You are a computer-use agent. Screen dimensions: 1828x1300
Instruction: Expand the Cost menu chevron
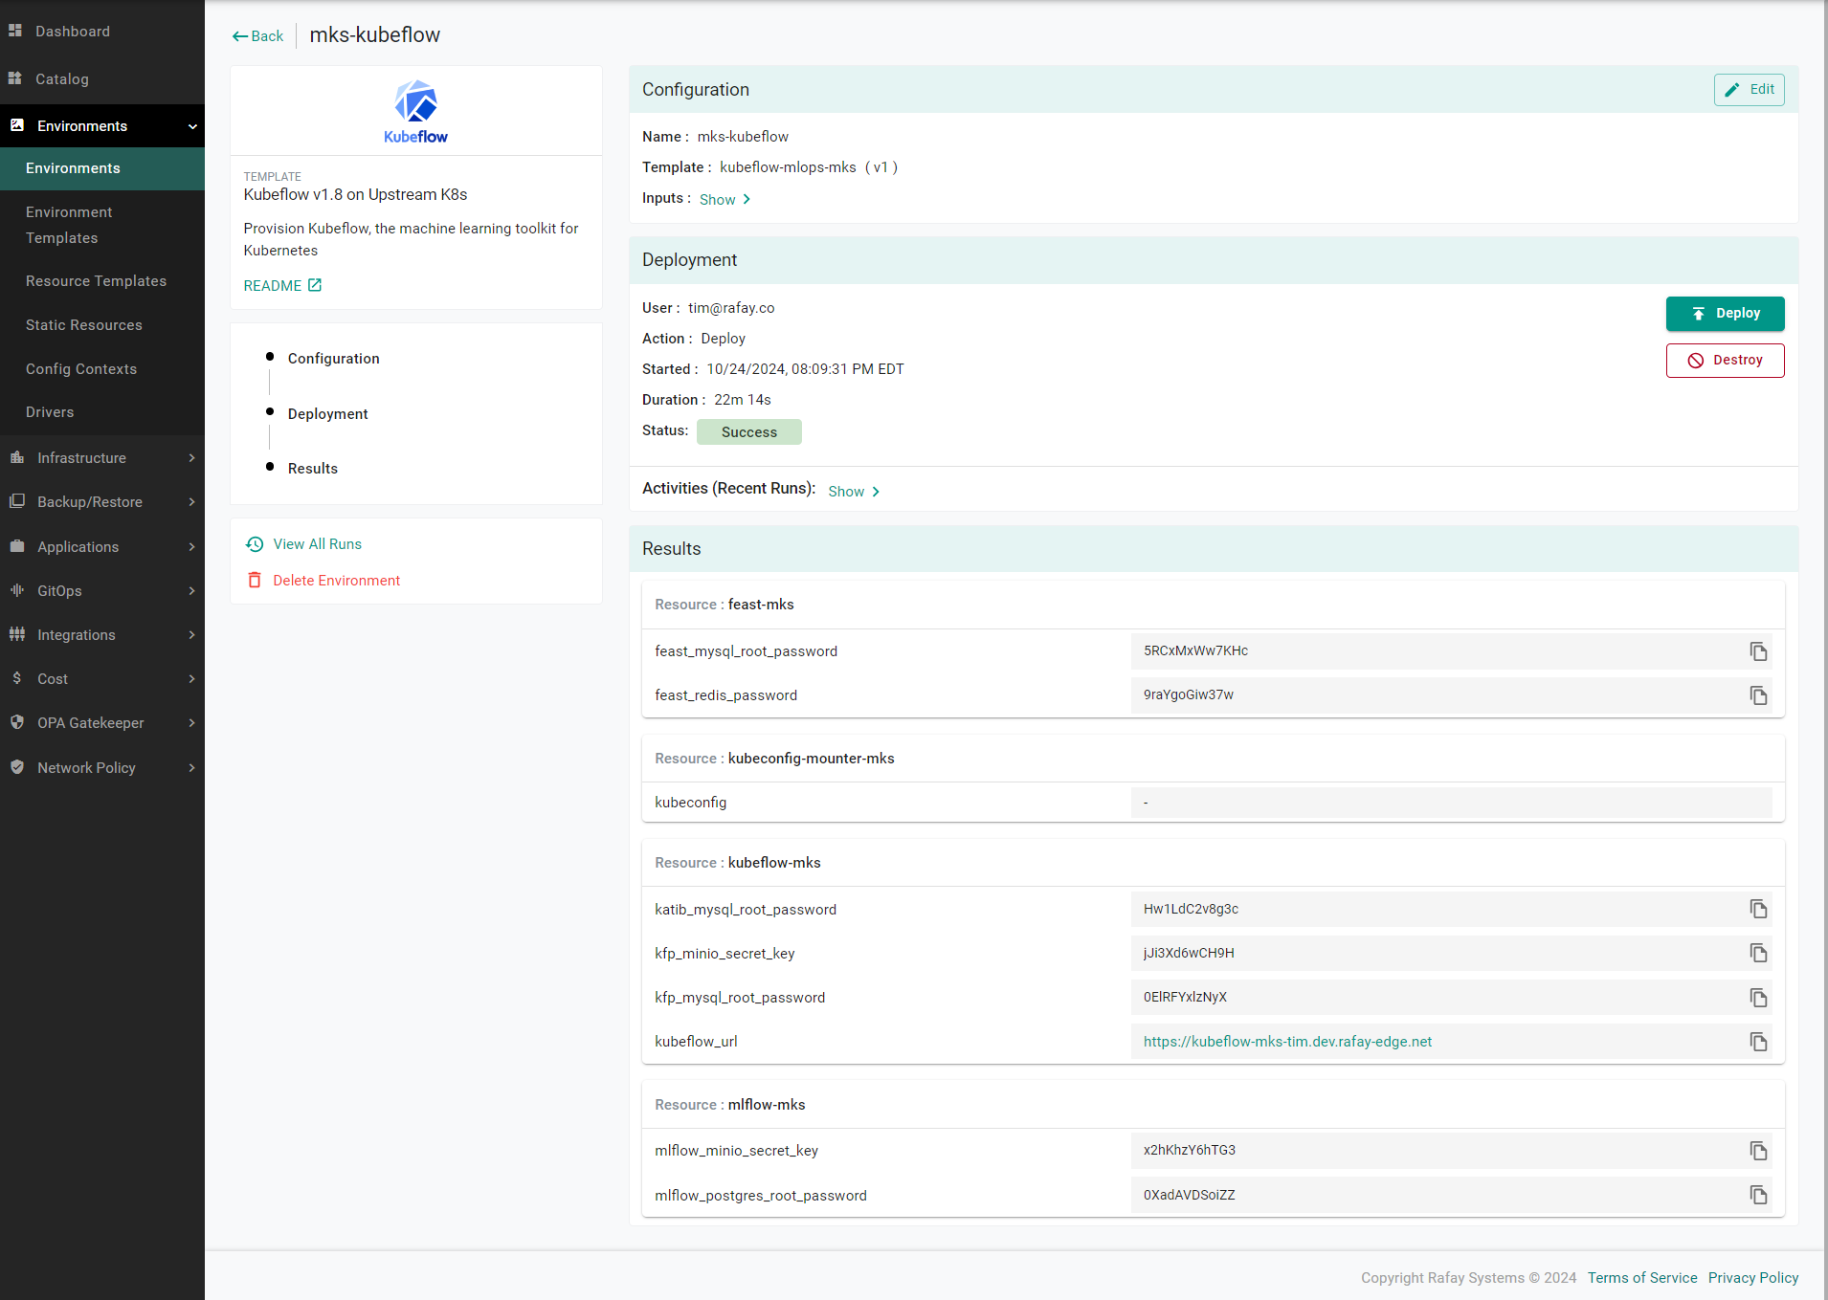pos(192,679)
